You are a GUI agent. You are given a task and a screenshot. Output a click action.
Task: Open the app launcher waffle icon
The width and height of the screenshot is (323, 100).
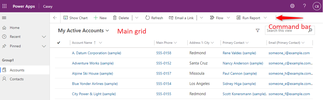(x=4, y=6)
